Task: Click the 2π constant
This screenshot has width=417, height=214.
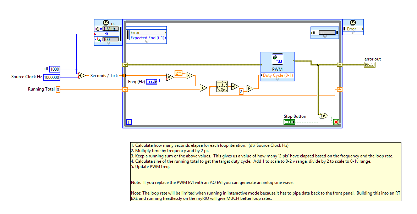Action: 179,73
